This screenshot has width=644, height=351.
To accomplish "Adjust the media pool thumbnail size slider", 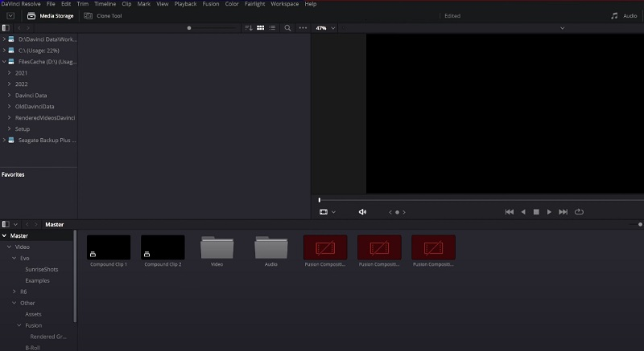I will 640,224.
